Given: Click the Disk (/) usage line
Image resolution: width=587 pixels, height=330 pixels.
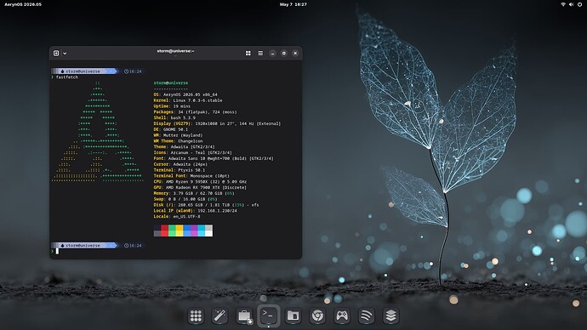Looking at the screenshot, I should point(206,205).
